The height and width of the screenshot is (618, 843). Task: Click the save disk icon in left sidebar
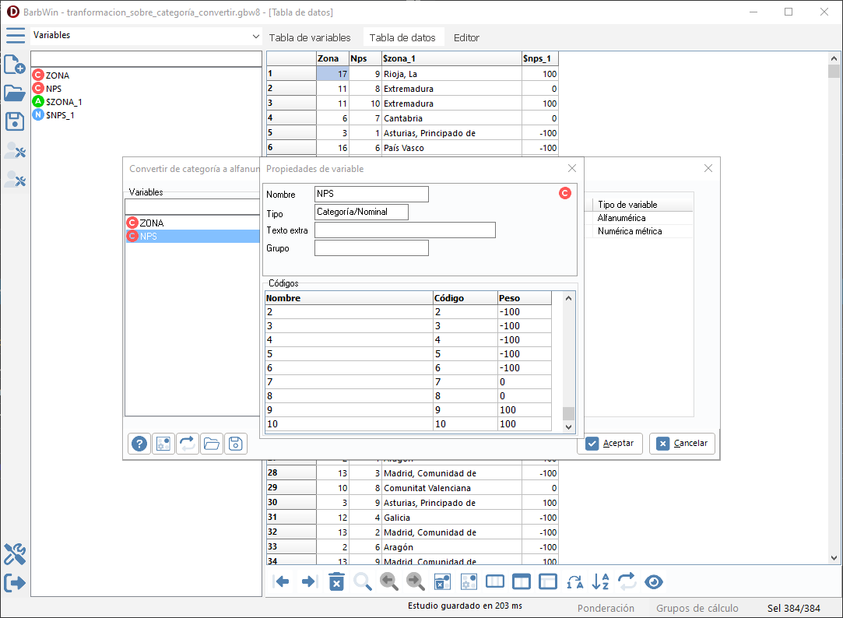[15, 121]
